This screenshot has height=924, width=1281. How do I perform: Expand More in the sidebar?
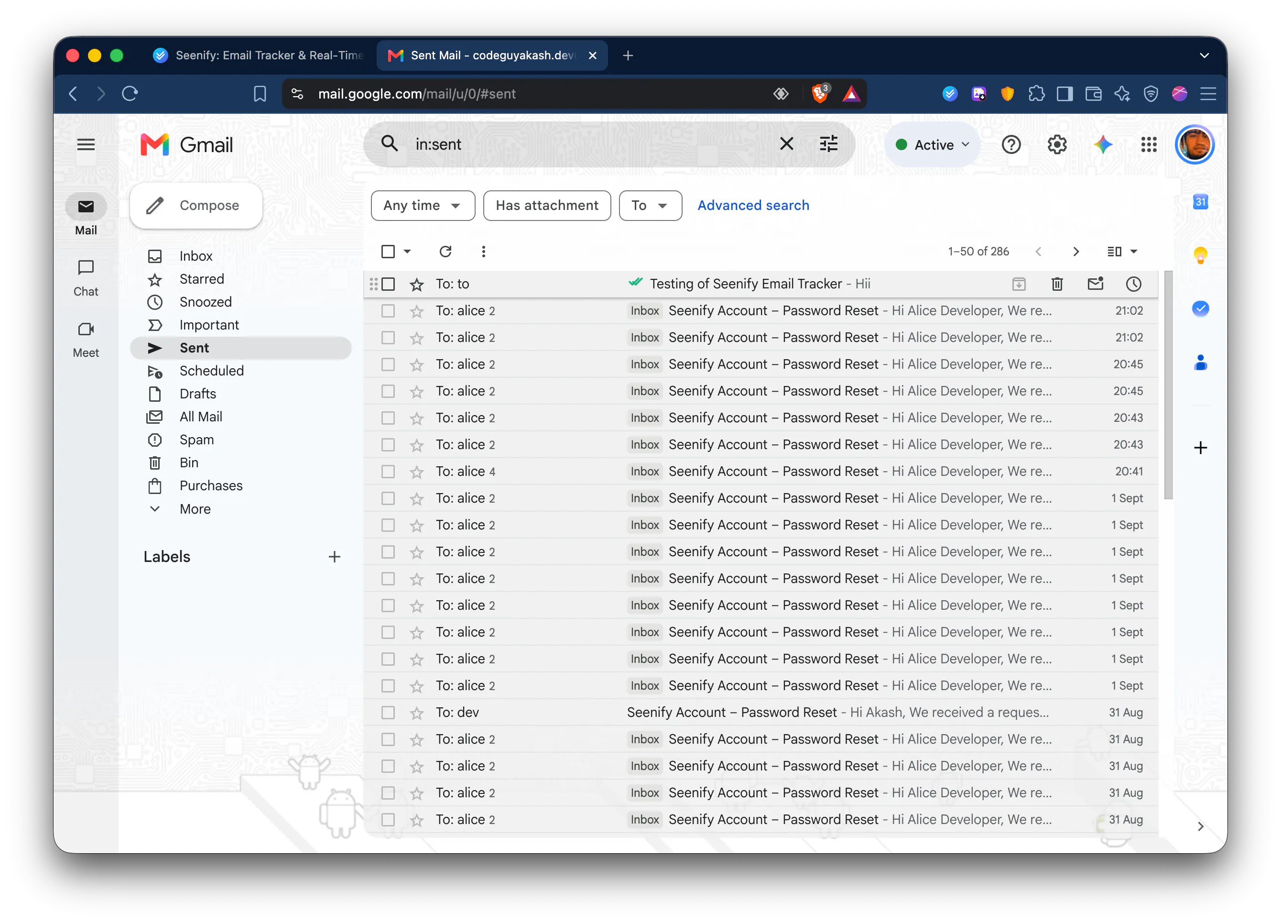pyautogui.click(x=195, y=508)
